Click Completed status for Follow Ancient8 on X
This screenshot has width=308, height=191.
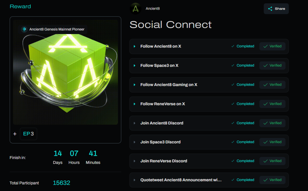click(x=243, y=46)
